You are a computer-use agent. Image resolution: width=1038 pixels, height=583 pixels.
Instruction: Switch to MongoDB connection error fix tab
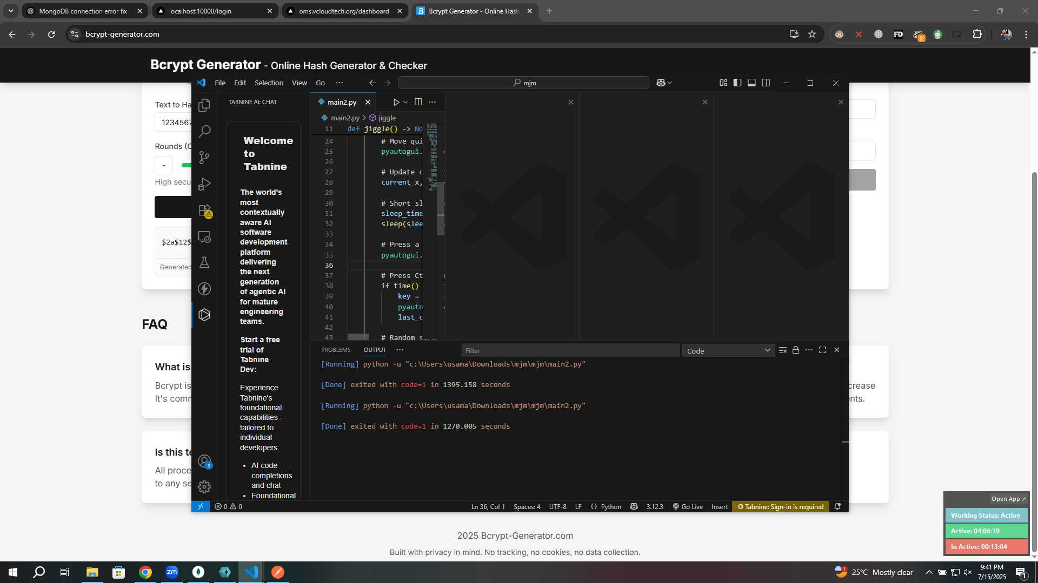tap(84, 11)
